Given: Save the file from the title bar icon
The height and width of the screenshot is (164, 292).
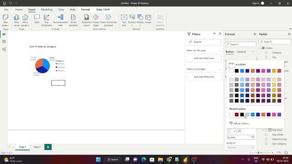Looking at the screenshot, I should [x=5, y=3].
